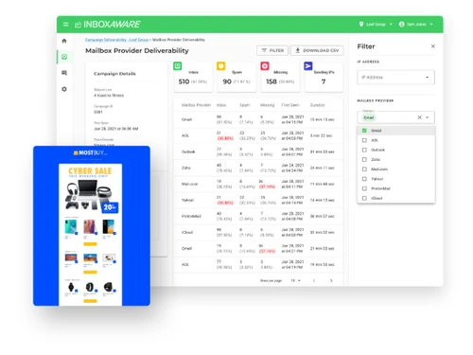The width and height of the screenshot is (473, 355).
Task: Go to Home in the sidebar
Action: (x=64, y=41)
